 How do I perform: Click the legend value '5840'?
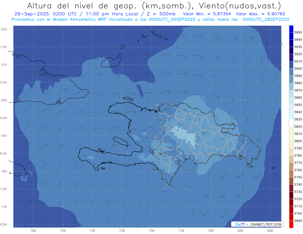pos(298,112)
